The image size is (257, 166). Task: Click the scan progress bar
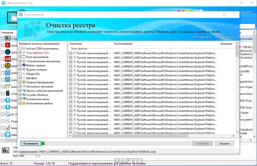coord(116,144)
